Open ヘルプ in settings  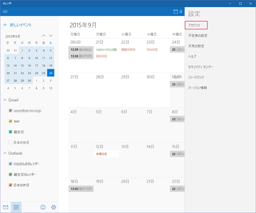coord(192,56)
